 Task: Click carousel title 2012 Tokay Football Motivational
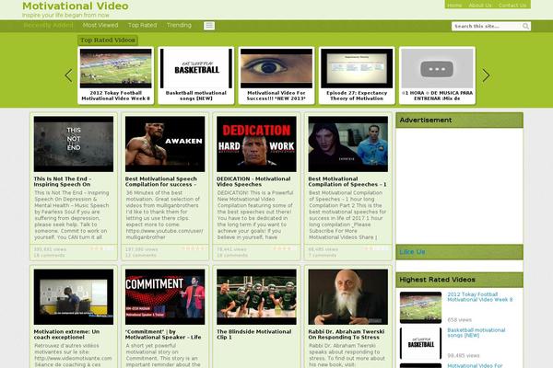[x=116, y=96]
